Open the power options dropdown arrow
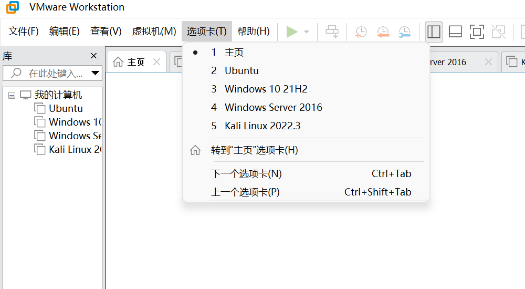525x289 pixels. pos(307,32)
